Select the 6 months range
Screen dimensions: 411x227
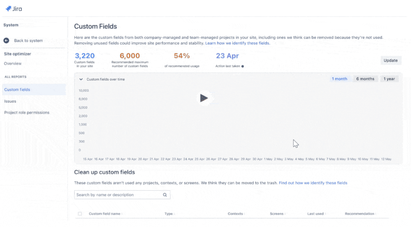tap(365, 79)
